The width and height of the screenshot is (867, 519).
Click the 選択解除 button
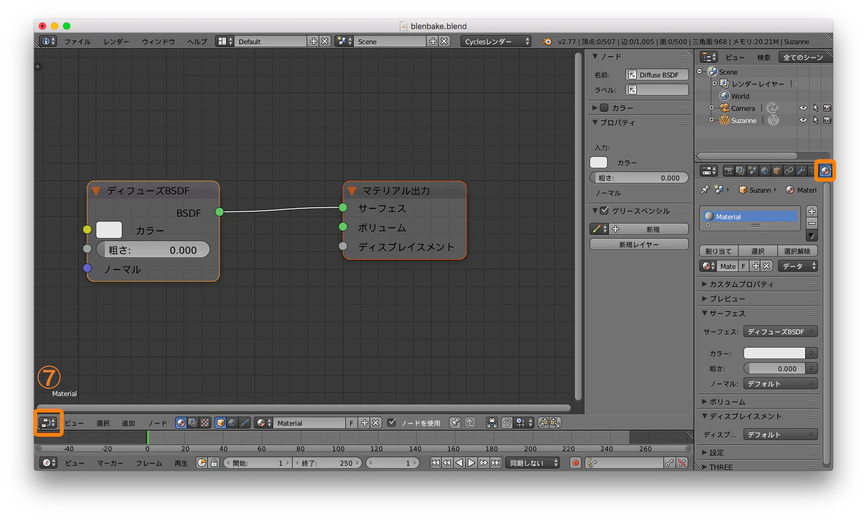(797, 251)
